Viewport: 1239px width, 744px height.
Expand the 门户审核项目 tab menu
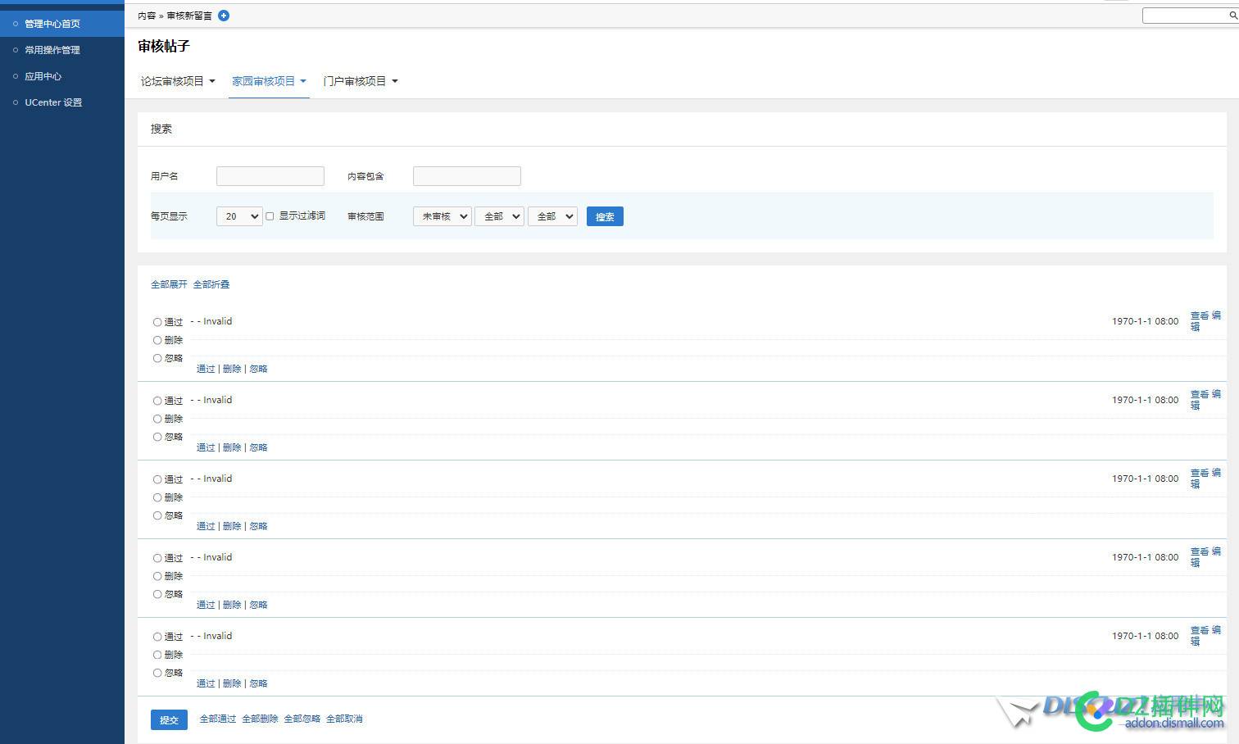pyautogui.click(x=361, y=81)
